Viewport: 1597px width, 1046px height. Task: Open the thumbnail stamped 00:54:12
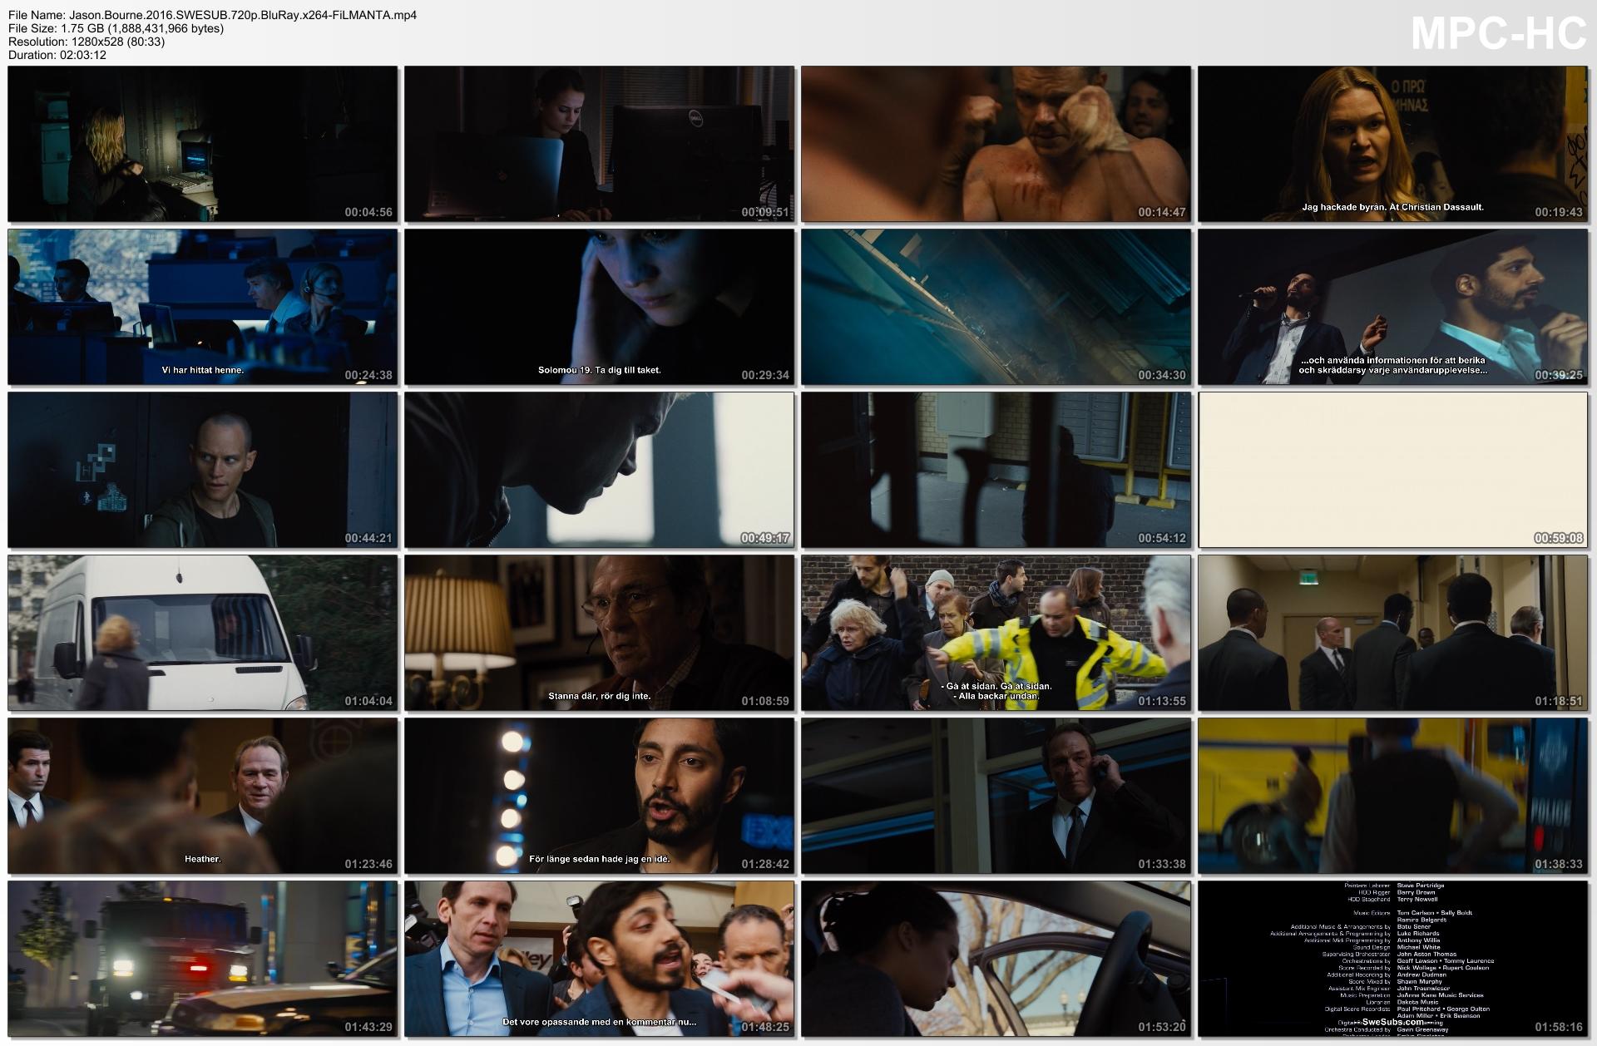996,470
